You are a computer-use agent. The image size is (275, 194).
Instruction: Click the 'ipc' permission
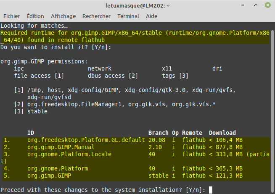19,68
